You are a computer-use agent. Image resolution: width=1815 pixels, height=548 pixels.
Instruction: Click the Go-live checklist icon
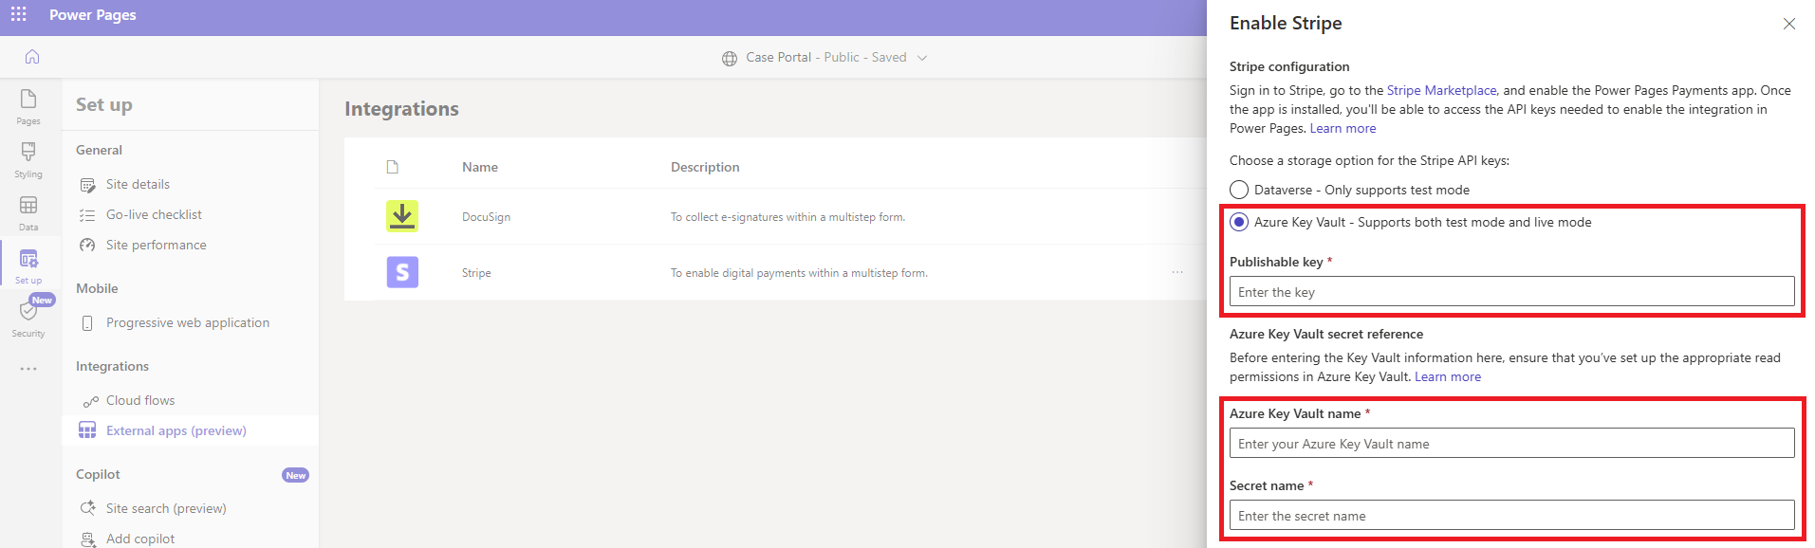[87, 215]
